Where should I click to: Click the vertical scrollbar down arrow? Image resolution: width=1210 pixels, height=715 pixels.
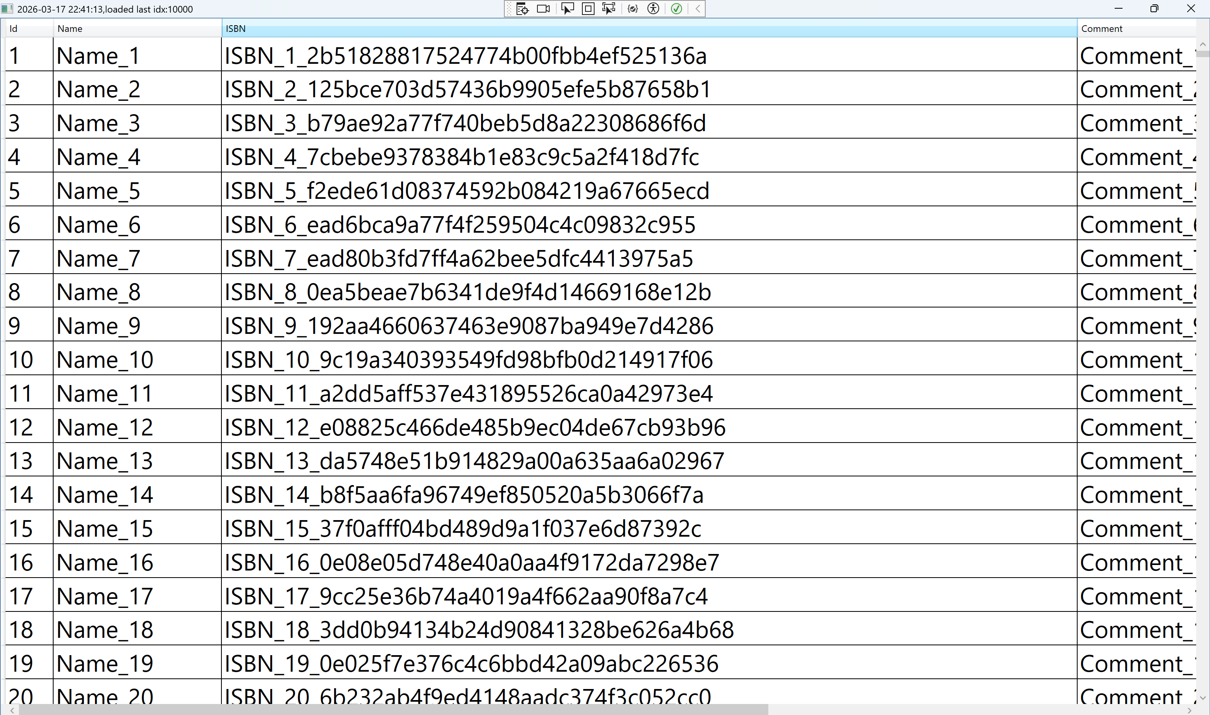tap(1203, 698)
